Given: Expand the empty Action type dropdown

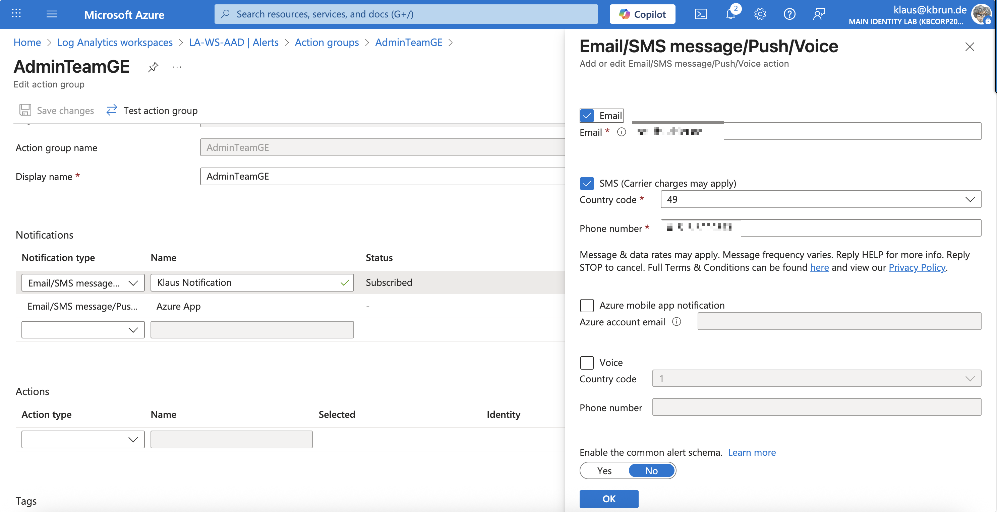Looking at the screenshot, I should tap(83, 439).
